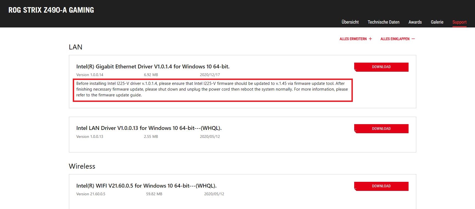Expand all sections with ALLES ERWEITERN
Viewport: 475px width, 209px height.
pos(356,39)
